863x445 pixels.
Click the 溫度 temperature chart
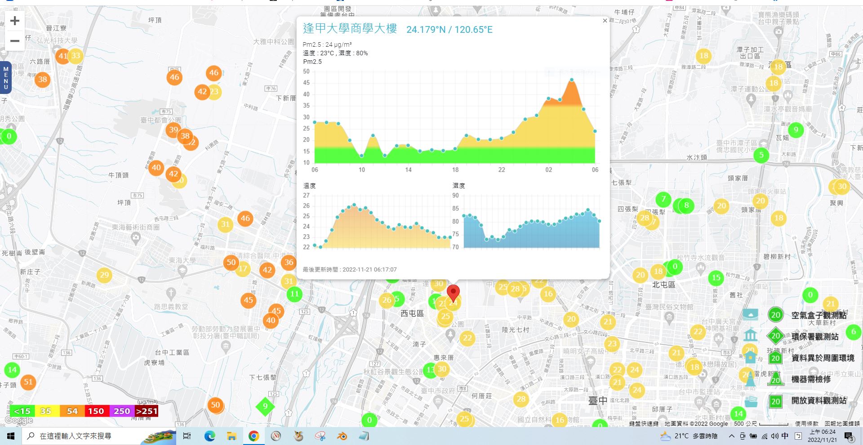coord(382,222)
